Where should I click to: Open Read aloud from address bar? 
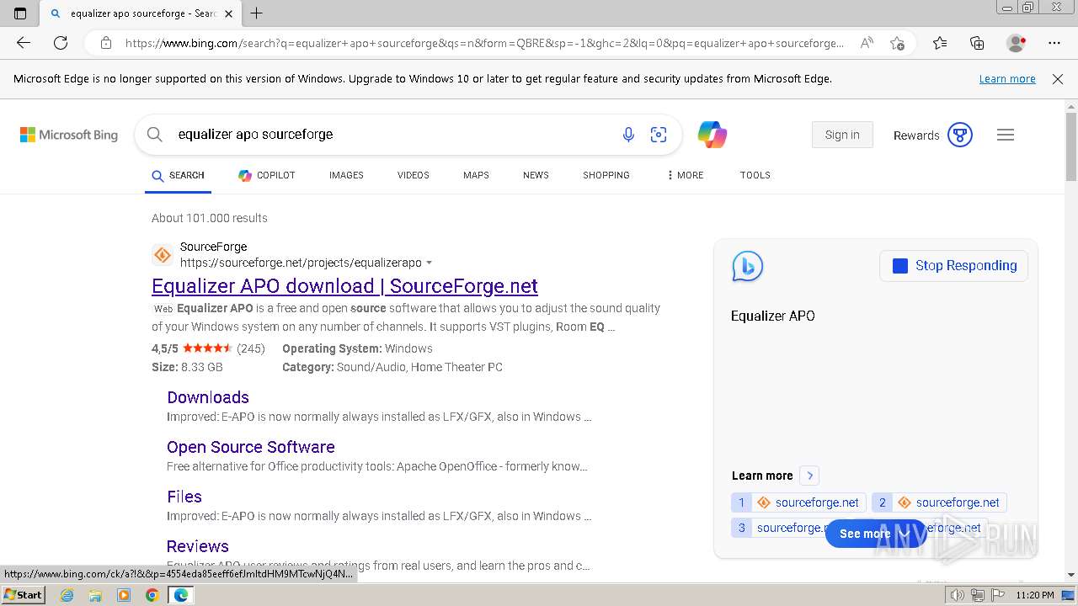(867, 43)
